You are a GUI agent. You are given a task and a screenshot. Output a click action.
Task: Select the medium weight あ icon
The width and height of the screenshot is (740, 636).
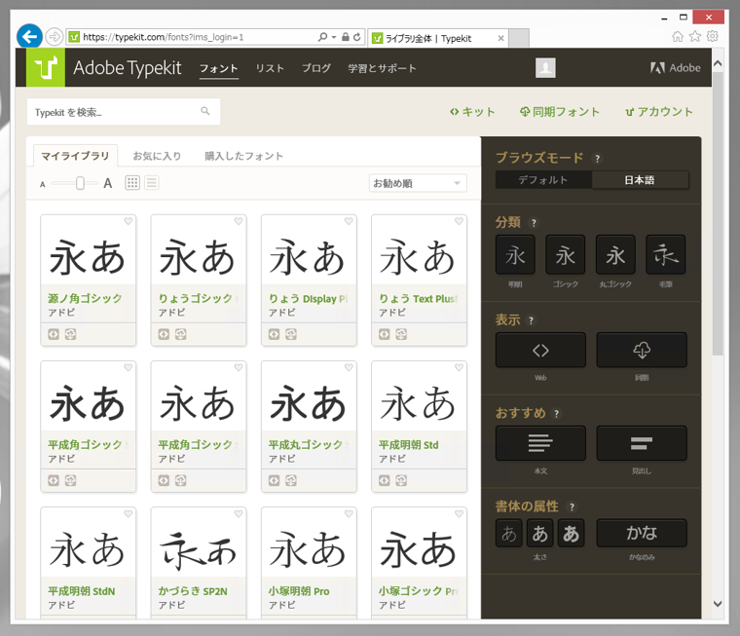539,533
